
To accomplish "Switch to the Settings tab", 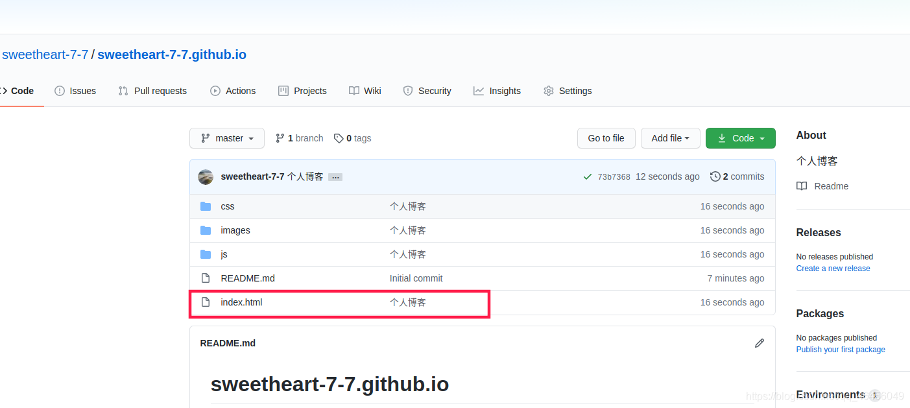I will [568, 91].
